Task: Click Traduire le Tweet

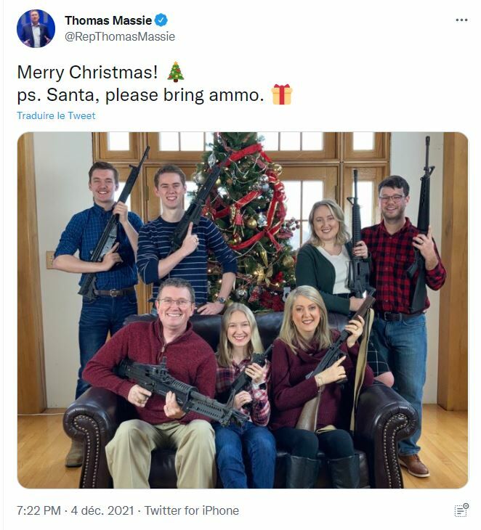Action: [56, 115]
